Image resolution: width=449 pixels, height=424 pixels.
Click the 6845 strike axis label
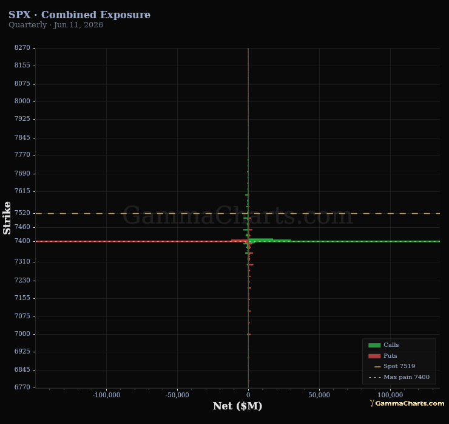point(22,370)
